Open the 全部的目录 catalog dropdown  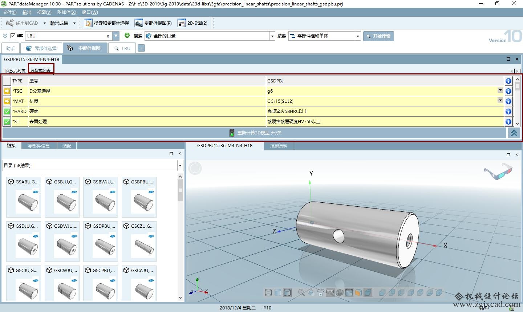272,36
